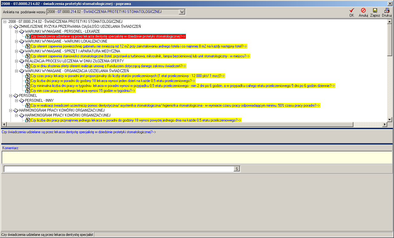This screenshot has height=238, width=394.
Task: Click the Anuluj cancel icon
Action: click(x=363, y=10)
